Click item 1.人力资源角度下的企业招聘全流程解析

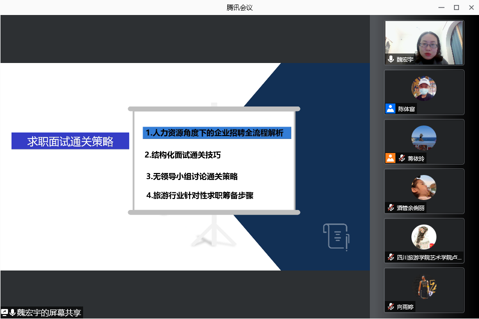coord(217,133)
